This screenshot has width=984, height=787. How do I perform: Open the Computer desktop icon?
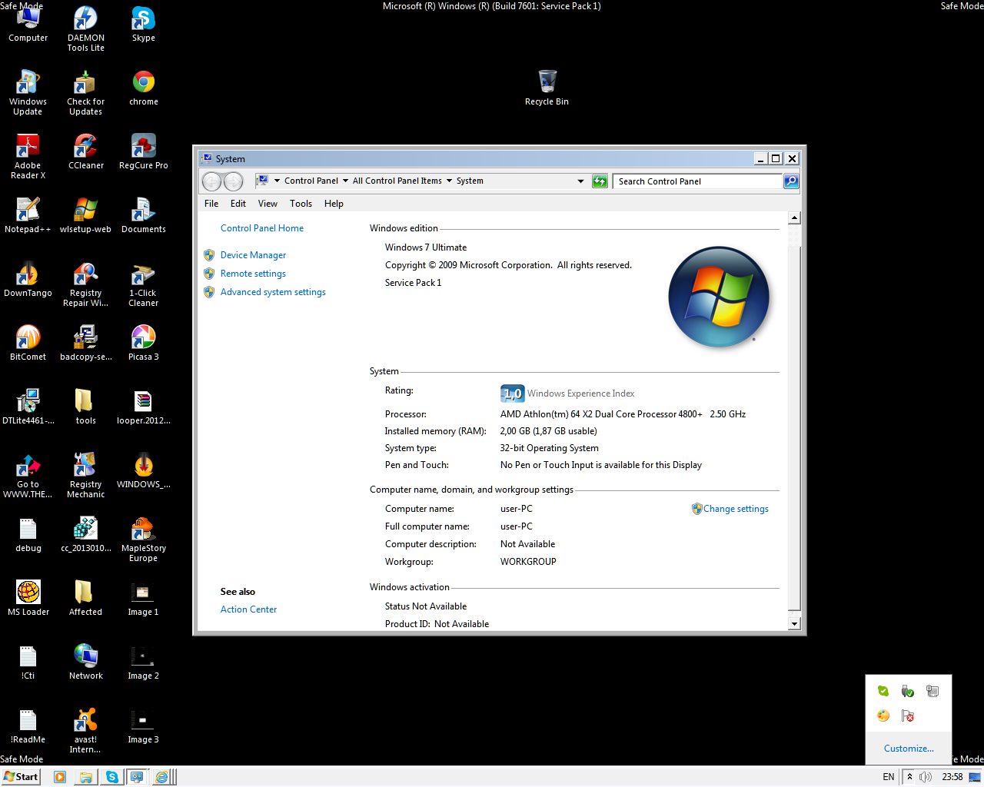click(28, 24)
